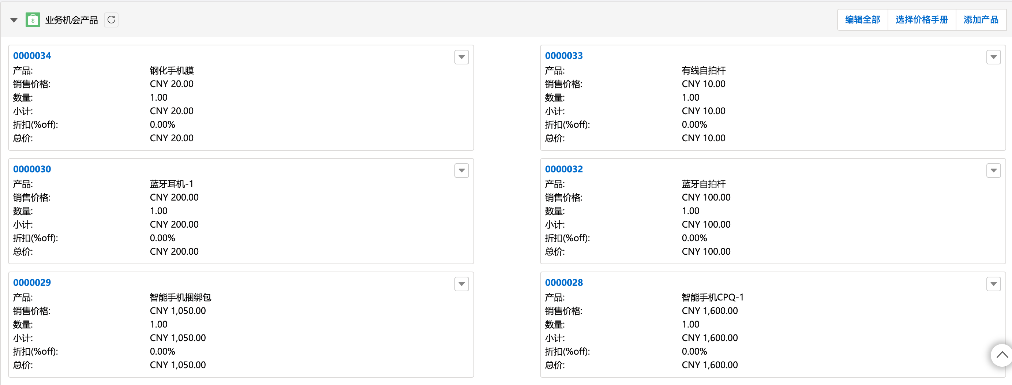Open record link 0000034
Screen dimensions: 1012x385
pos(32,56)
